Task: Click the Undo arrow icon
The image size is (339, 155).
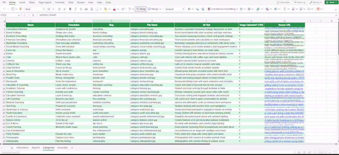Action: point(4,9)
